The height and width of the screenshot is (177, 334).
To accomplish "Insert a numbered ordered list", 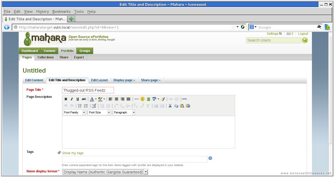I will 86,106.
